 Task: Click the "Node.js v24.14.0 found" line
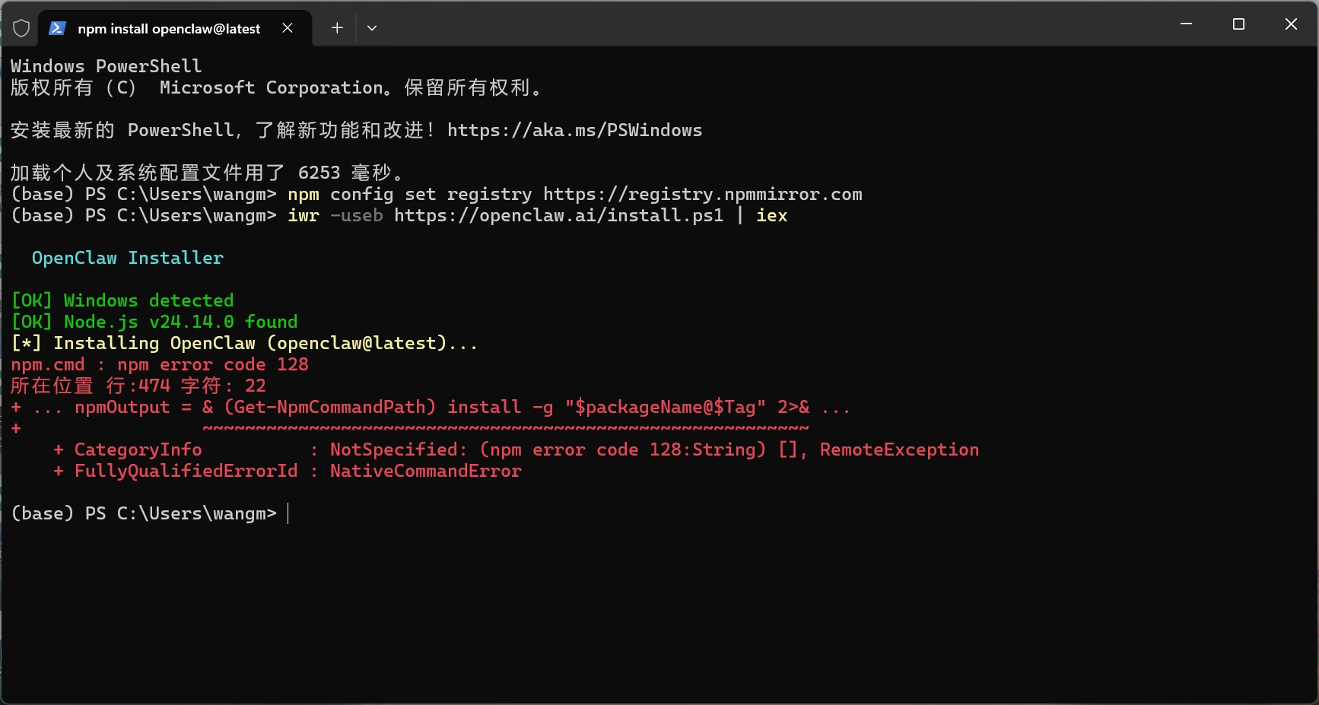(x=180, y=322)
